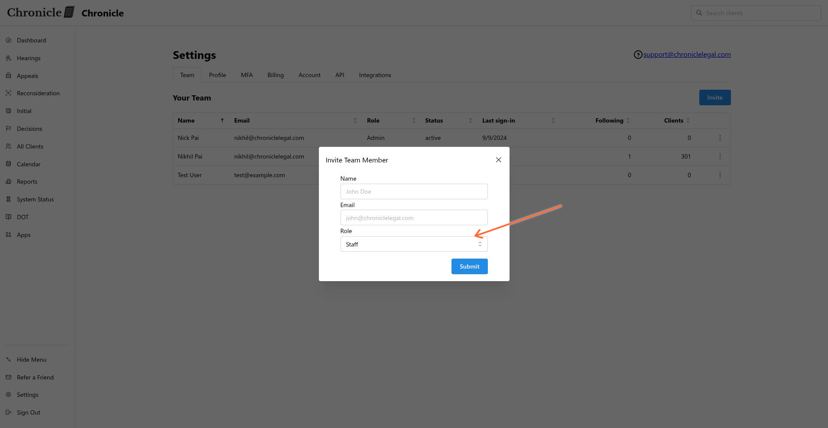The height and width of the screenshot is (428, 828).
Task: Open System Status icon in sidebar
Action: point(8,199)
